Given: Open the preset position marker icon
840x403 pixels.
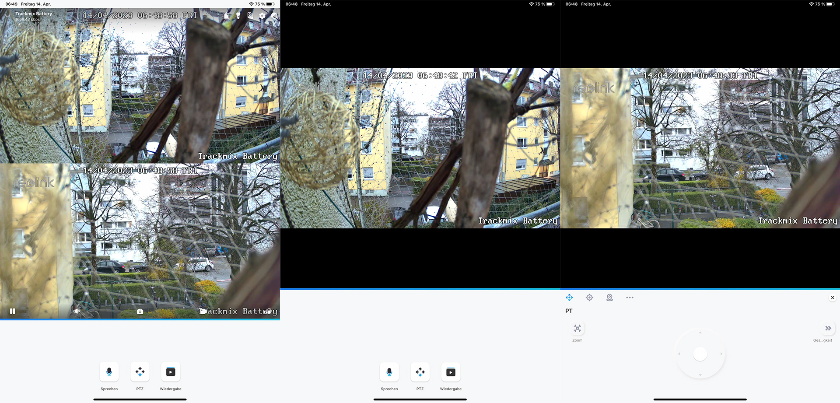Looking at the screenshot, I should (609, 298).
